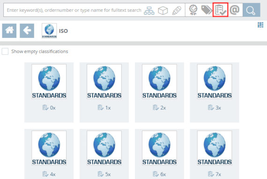Image resolution: width=267 pixels, height=179 pixels.
Task: Open the certificate badge filter icon
Action: pyautogui.click(x=193, y=10)
